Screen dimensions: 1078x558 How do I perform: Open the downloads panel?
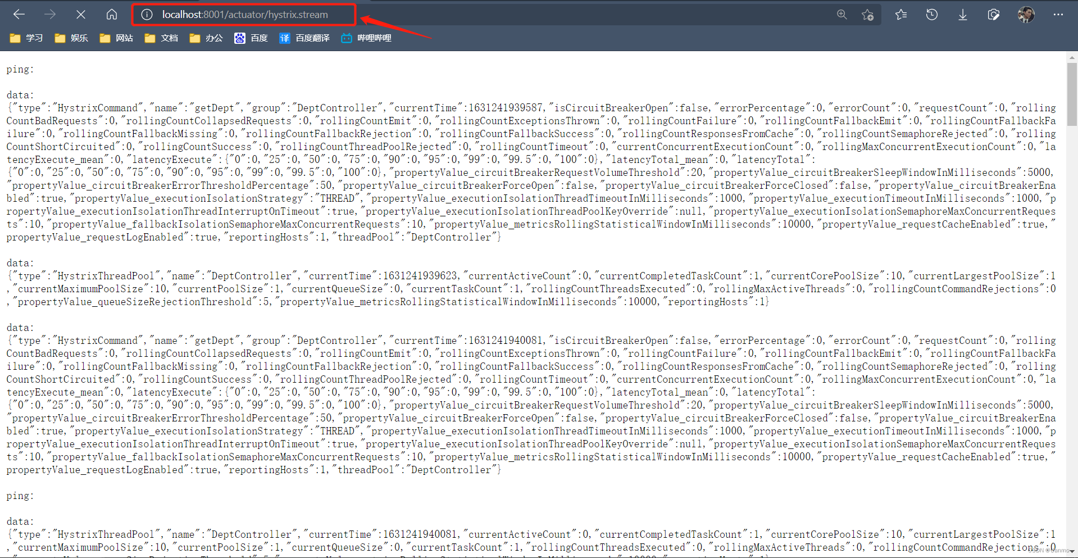(963, 15)
